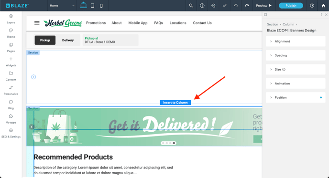Expand the Alignment section
Screen dimensions: 329x178
pyautogui.click(x=296, y=41)
